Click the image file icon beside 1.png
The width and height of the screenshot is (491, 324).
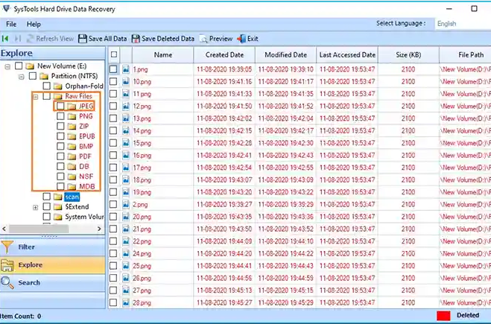(x=126, y=69)
